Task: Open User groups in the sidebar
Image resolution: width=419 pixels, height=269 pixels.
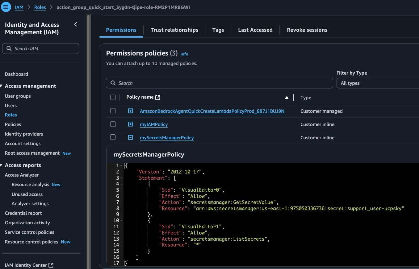Action: click(18, 96)
